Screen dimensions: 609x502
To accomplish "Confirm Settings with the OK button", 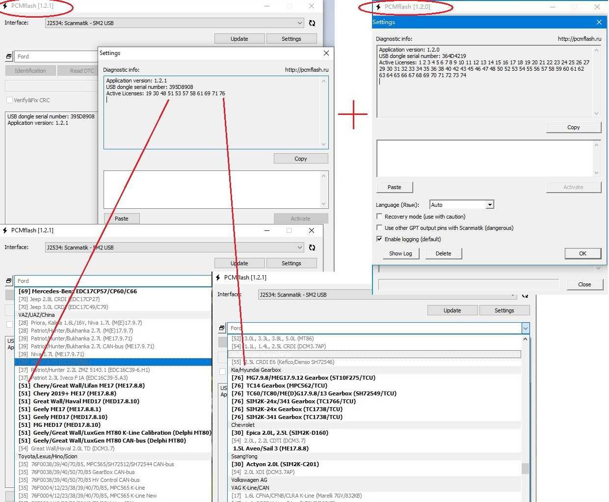I will (583, 253).
